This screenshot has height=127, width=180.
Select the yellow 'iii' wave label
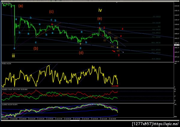[x=13, y=56]
